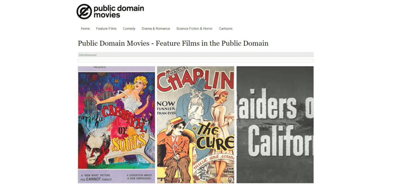Select Drama & Romance in navigation
This screenshot has width=394, height=185.
point(156,28)
